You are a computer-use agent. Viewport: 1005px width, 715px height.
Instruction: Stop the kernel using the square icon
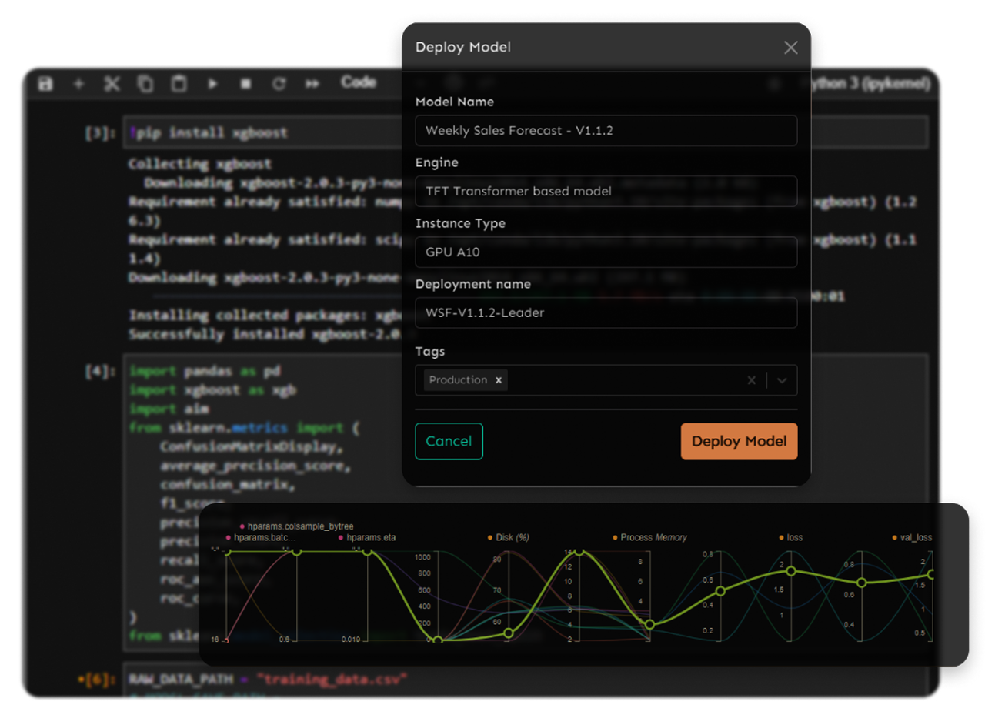tap(245, 83)
